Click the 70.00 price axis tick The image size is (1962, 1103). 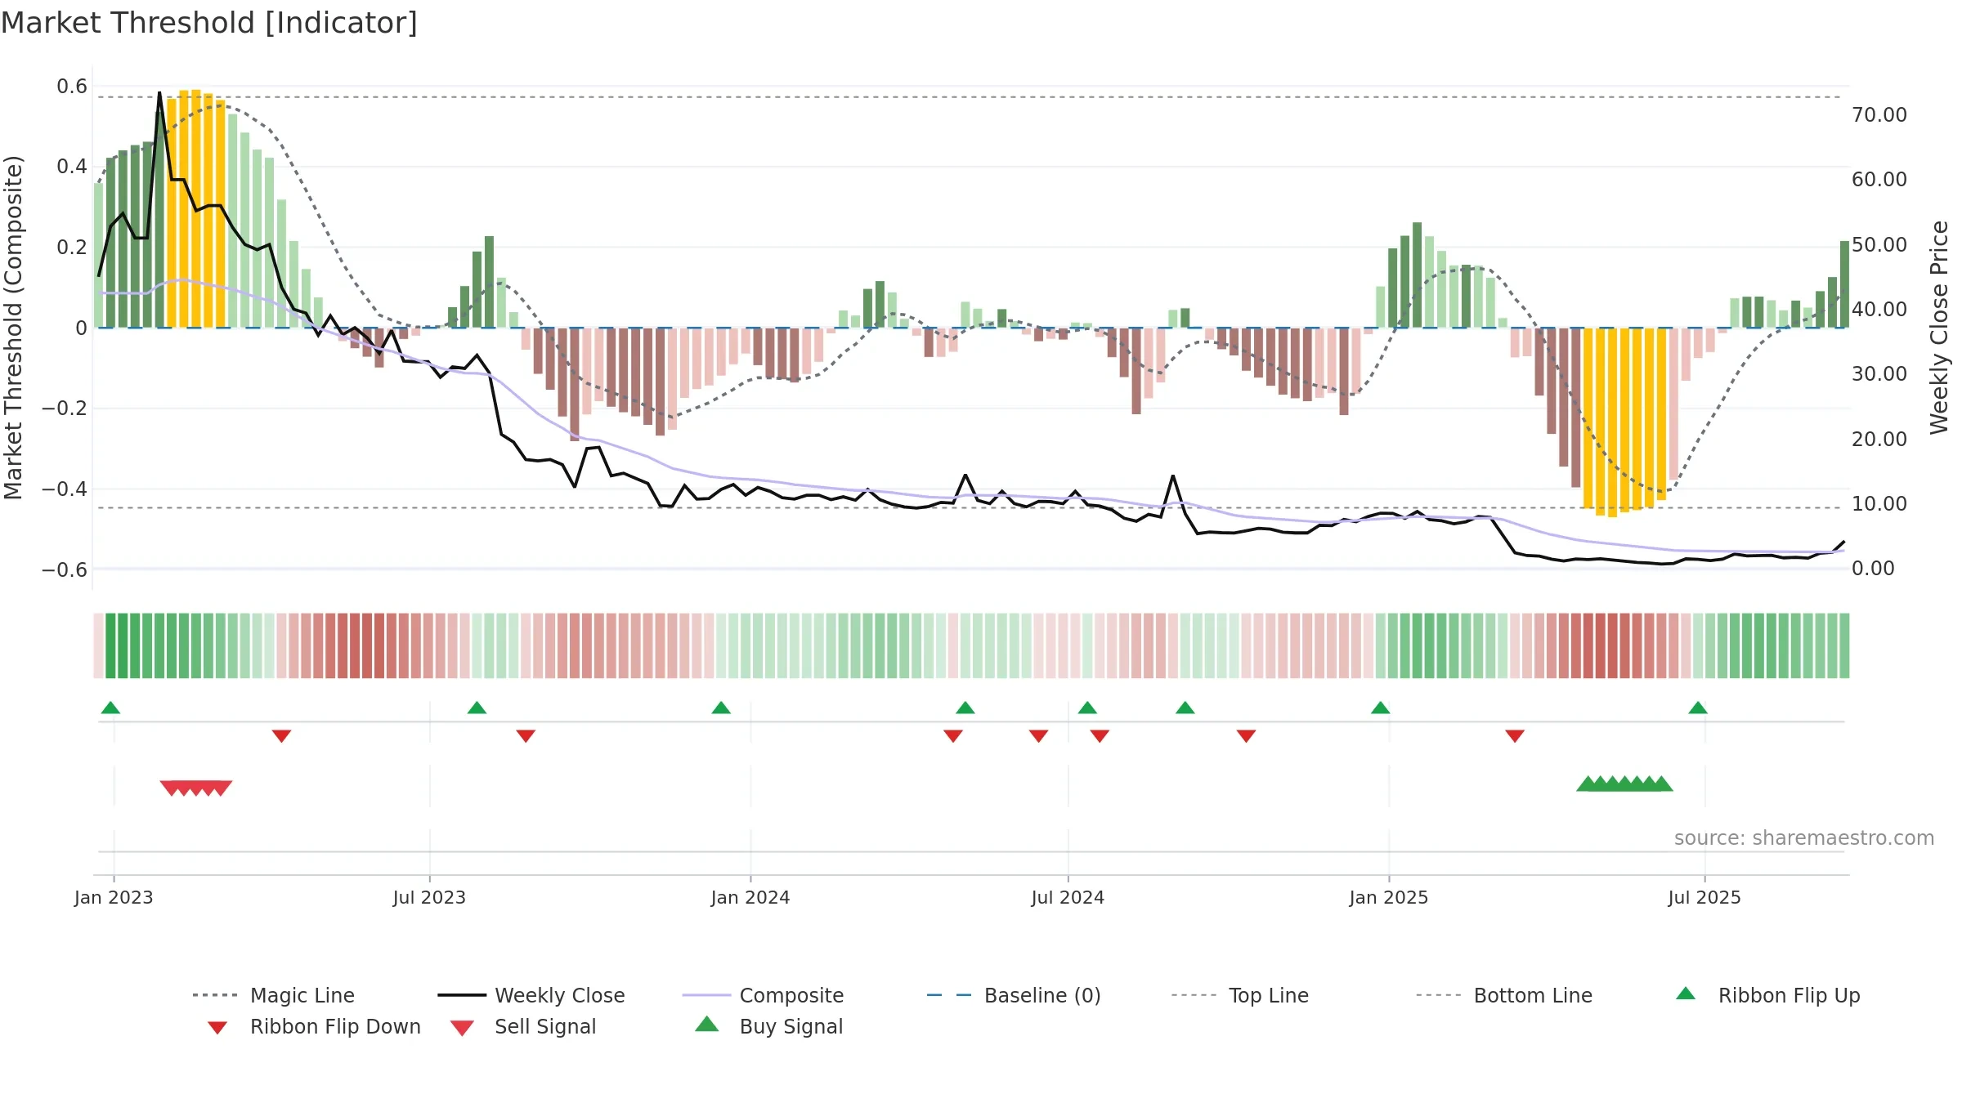click(1879, 114)
